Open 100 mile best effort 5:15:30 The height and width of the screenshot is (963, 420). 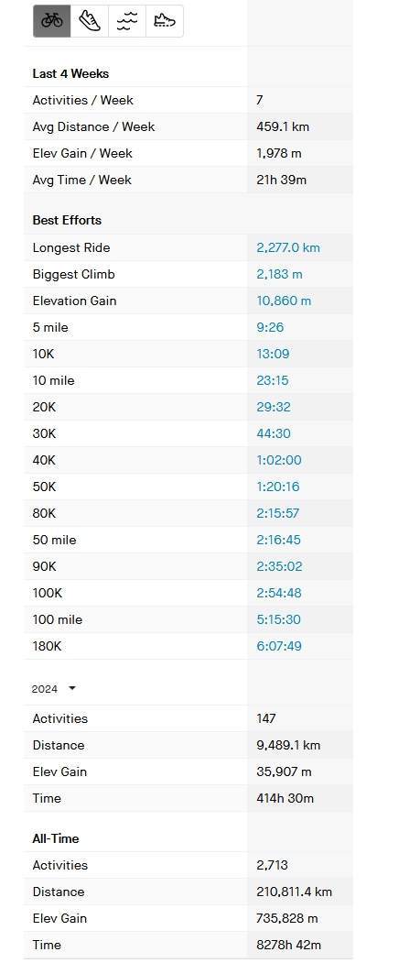[x=278, y=619]
